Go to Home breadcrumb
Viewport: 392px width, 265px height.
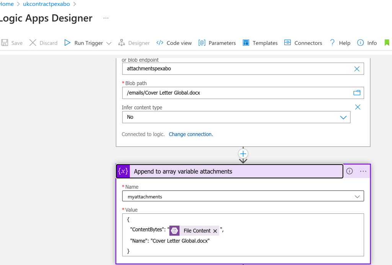point(7,4)
